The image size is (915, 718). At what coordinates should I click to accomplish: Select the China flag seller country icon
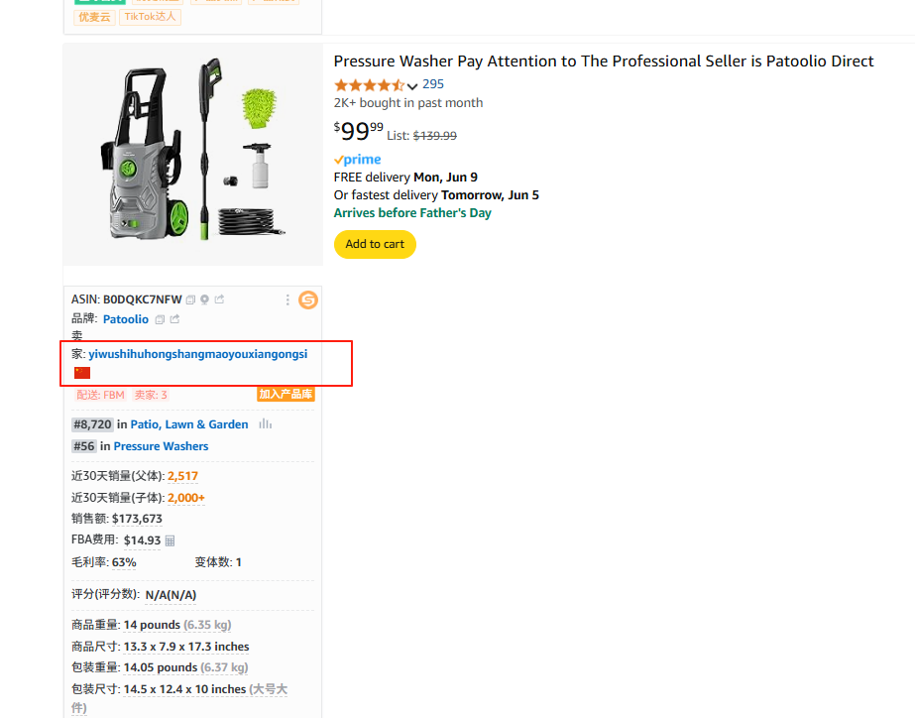(x=82, y=373)
